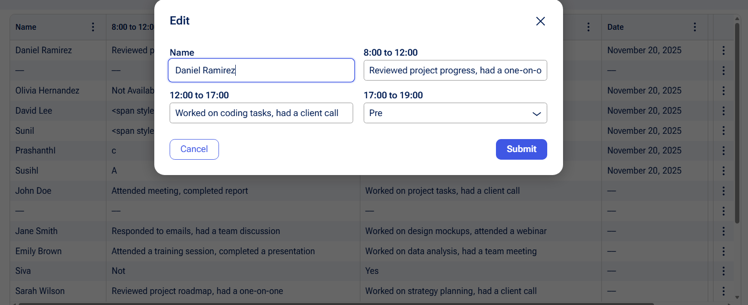Focus the 12:00 to 17:00 text field
The image size is (748, 305).
tap(261, 113)
